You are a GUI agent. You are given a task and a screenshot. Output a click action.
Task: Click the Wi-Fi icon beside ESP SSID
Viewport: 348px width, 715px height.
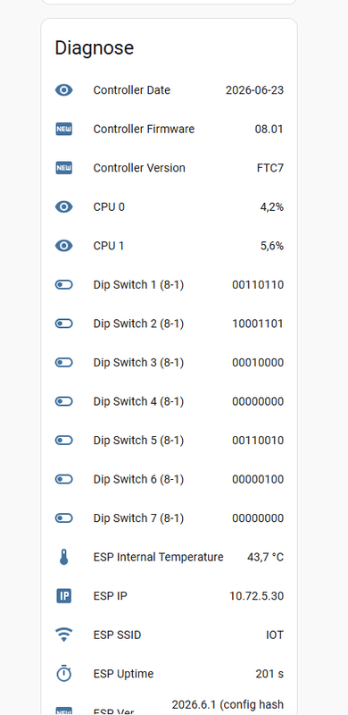(x=63, y=635)
